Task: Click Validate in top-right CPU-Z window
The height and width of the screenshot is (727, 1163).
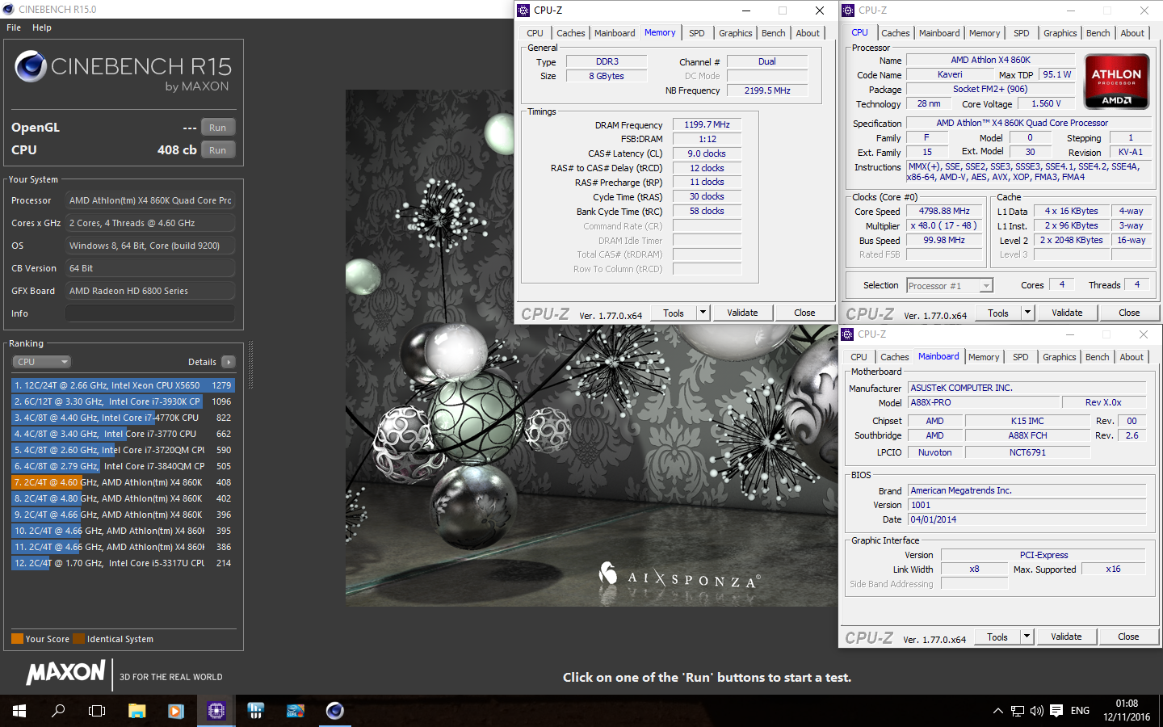Action: [x=1067, y=313]
